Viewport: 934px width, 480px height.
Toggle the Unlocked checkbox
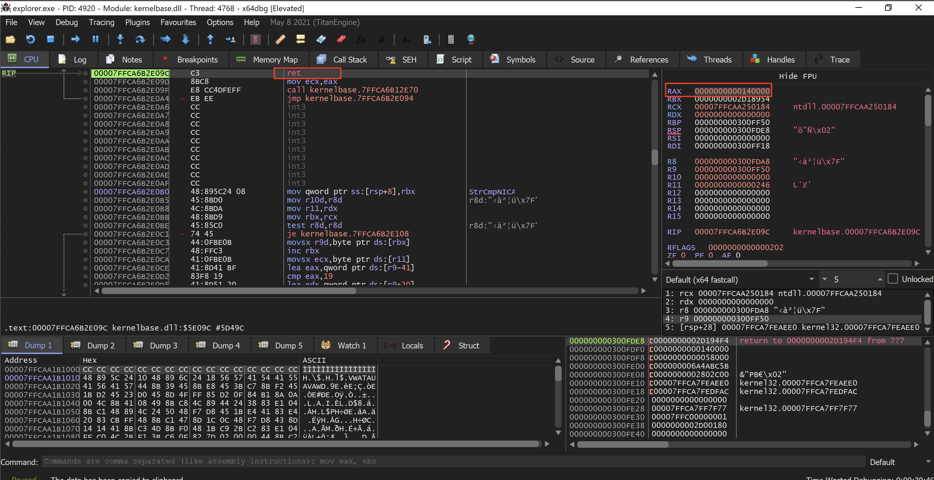[893, 279]
